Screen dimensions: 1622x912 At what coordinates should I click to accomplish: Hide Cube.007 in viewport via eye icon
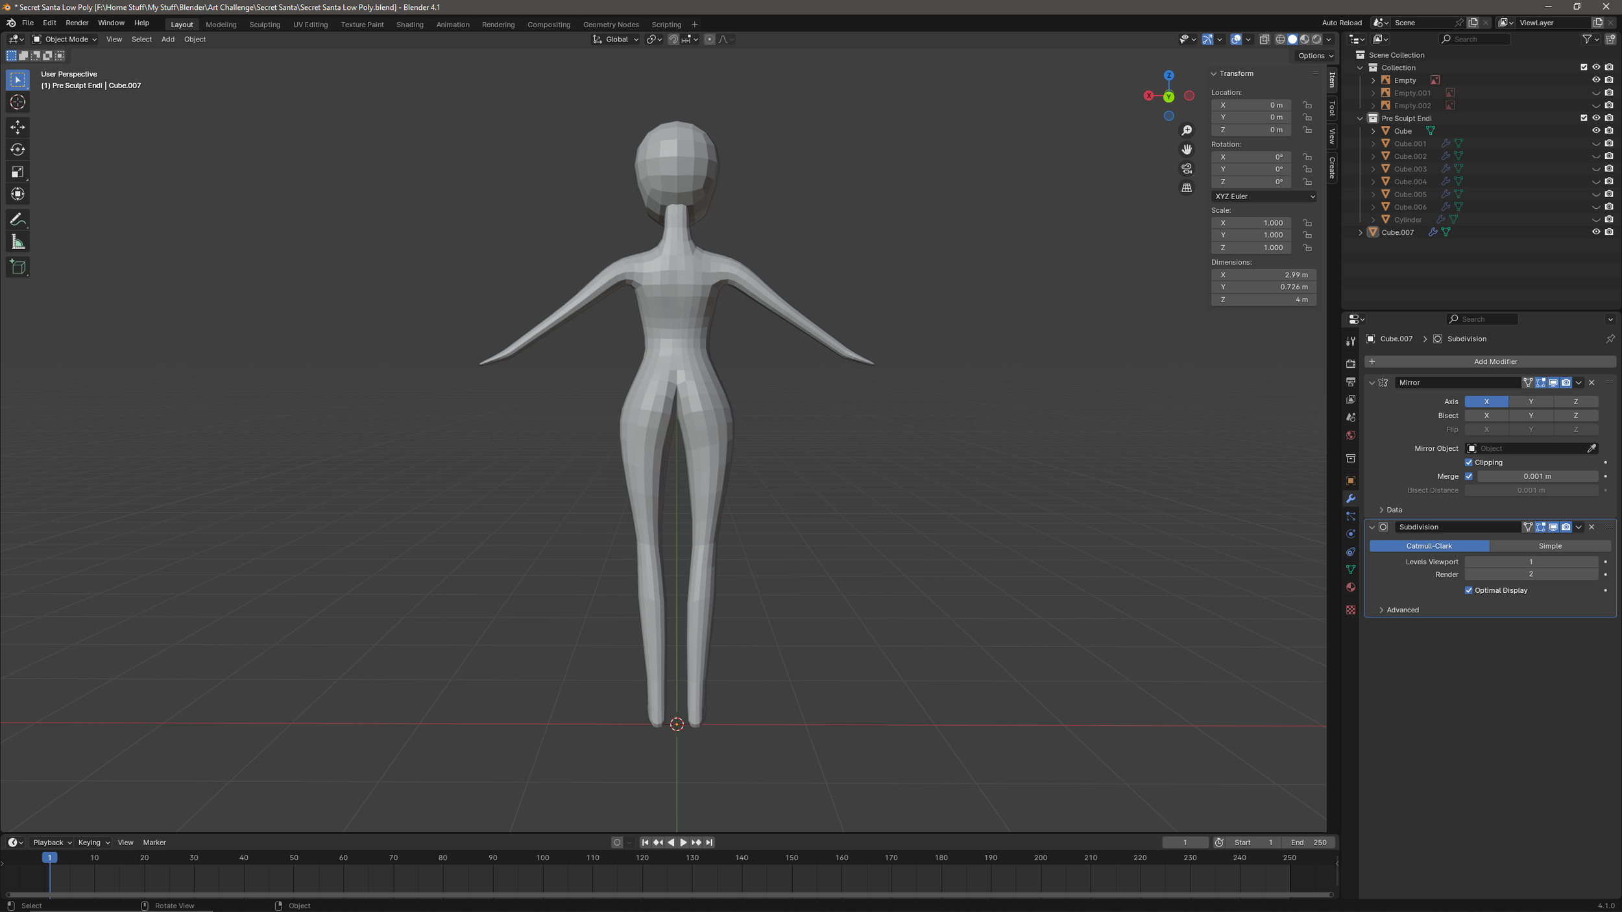1596,232
